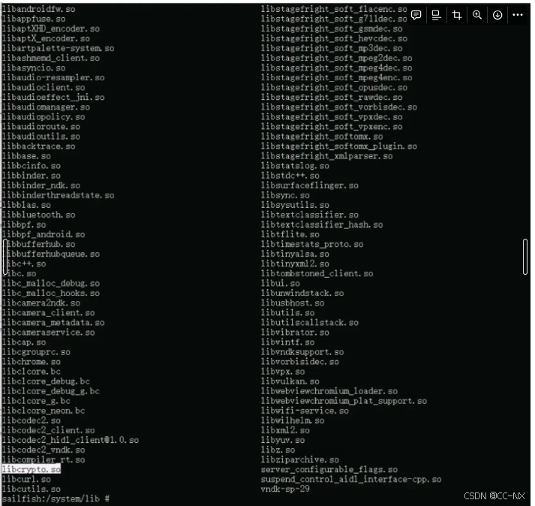Click libtflite.so entry
535x506 pixels.
290,234
